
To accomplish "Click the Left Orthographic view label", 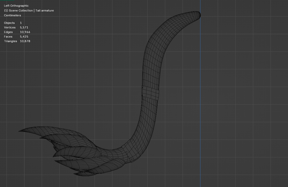I will point(16,6).
